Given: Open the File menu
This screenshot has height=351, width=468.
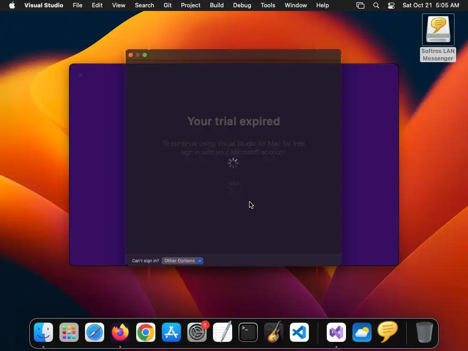Looking at the screenshot, I should click(x=77, y=5).
